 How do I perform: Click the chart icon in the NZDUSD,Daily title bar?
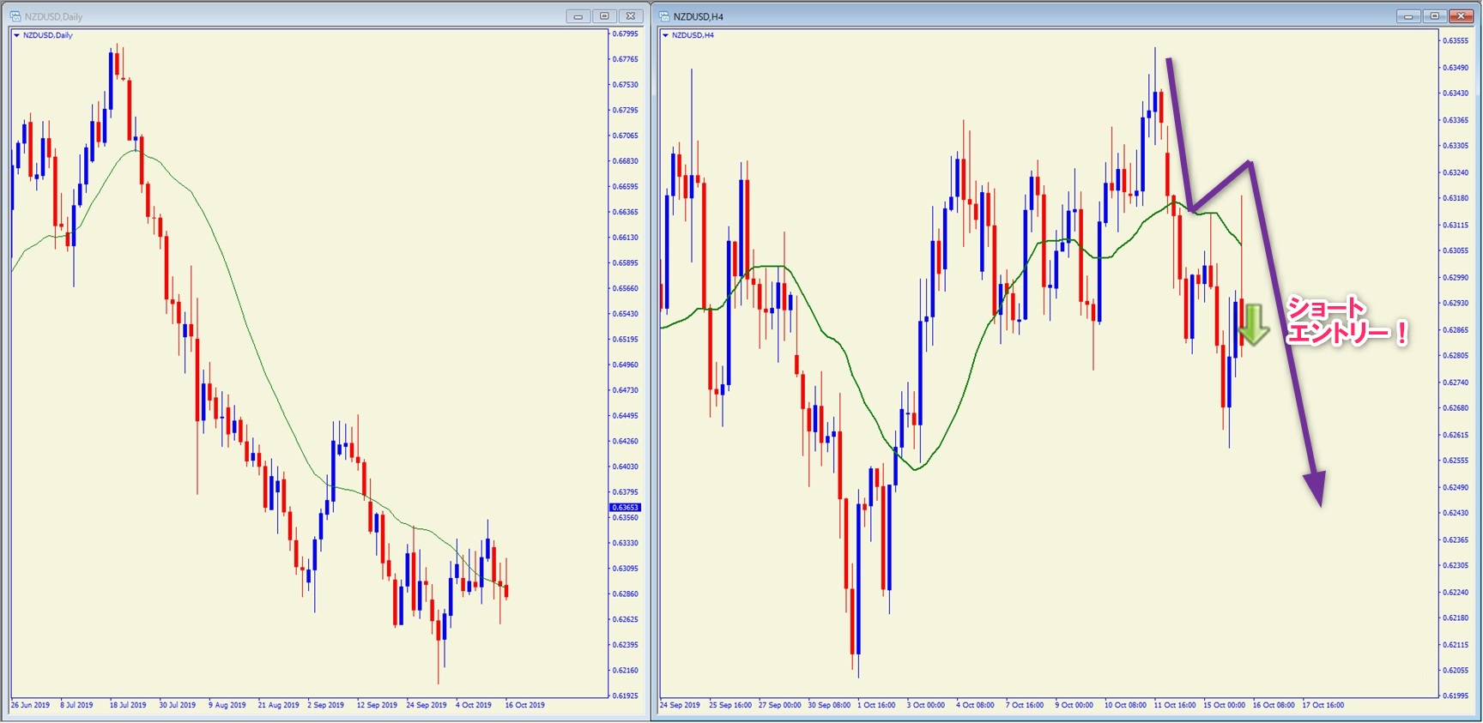15,16
